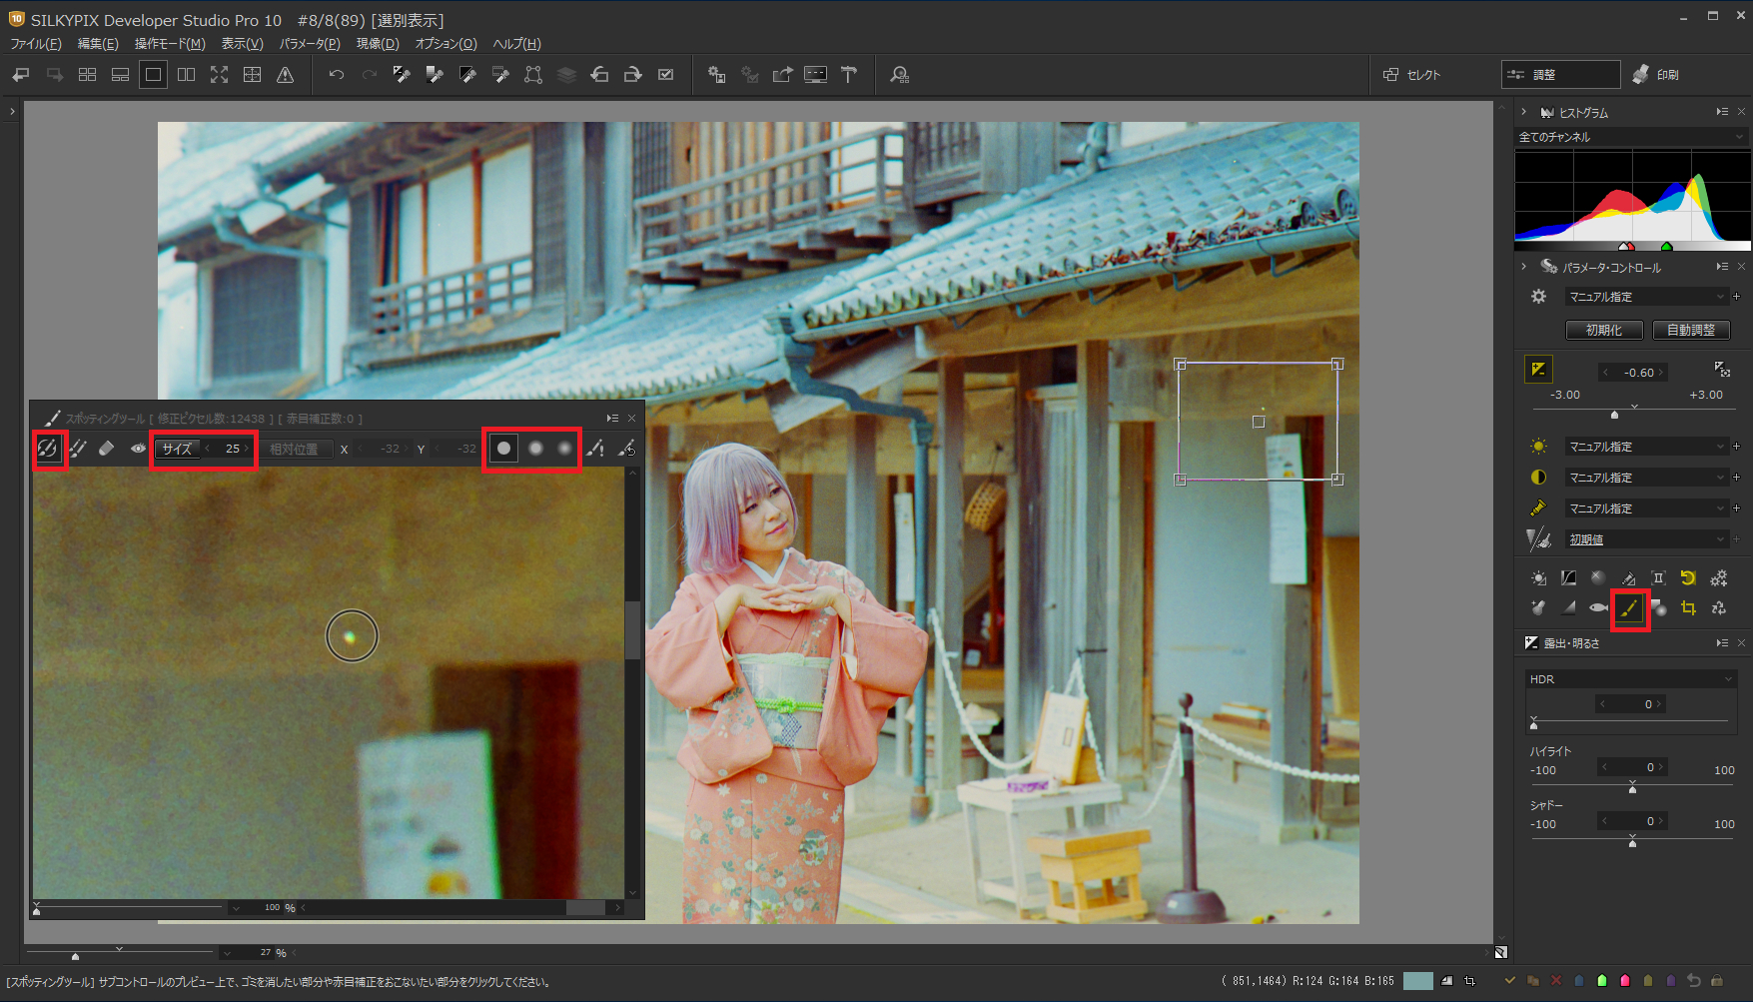Switch to combination view mode

click(x=120, y=75)
